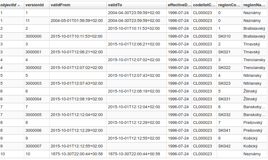
Task: Click the Košický cell with code SK042
Action: (x=251, y=146)
